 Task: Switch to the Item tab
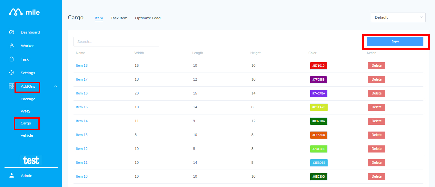99,18
